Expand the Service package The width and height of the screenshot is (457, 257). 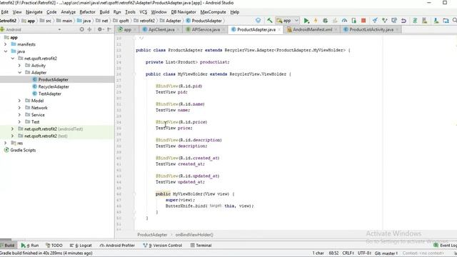click(x=19, y=115)
